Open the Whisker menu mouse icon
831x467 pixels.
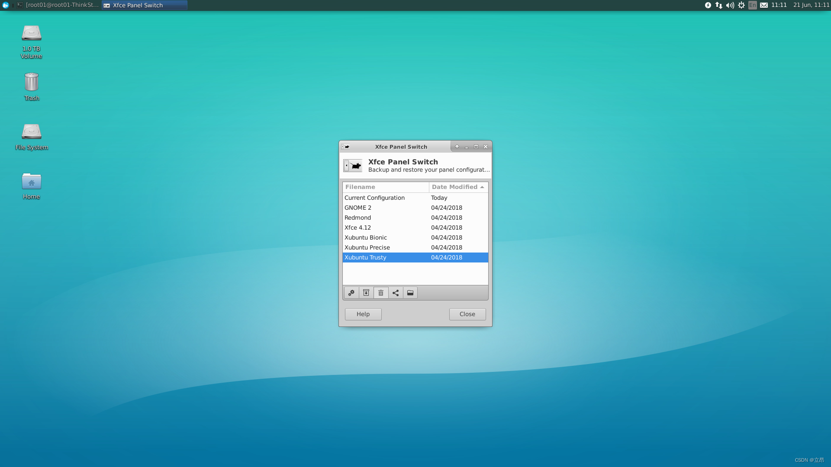point(6,5)
